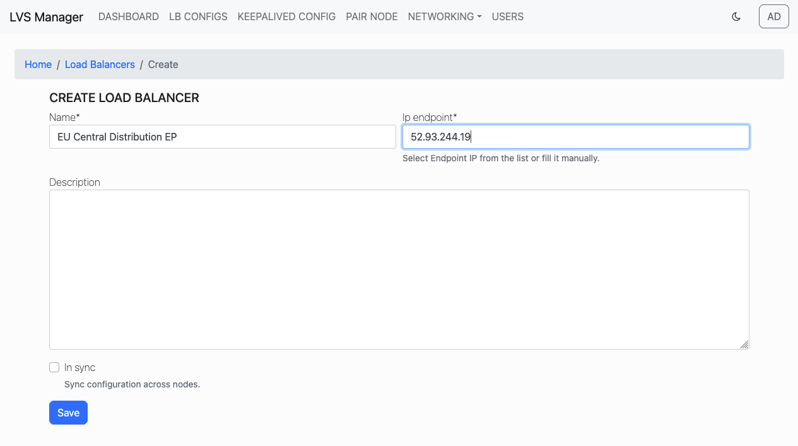Expand the Networking dropdown menu
The width and height of the screenshot is (798, 446).
445,17
